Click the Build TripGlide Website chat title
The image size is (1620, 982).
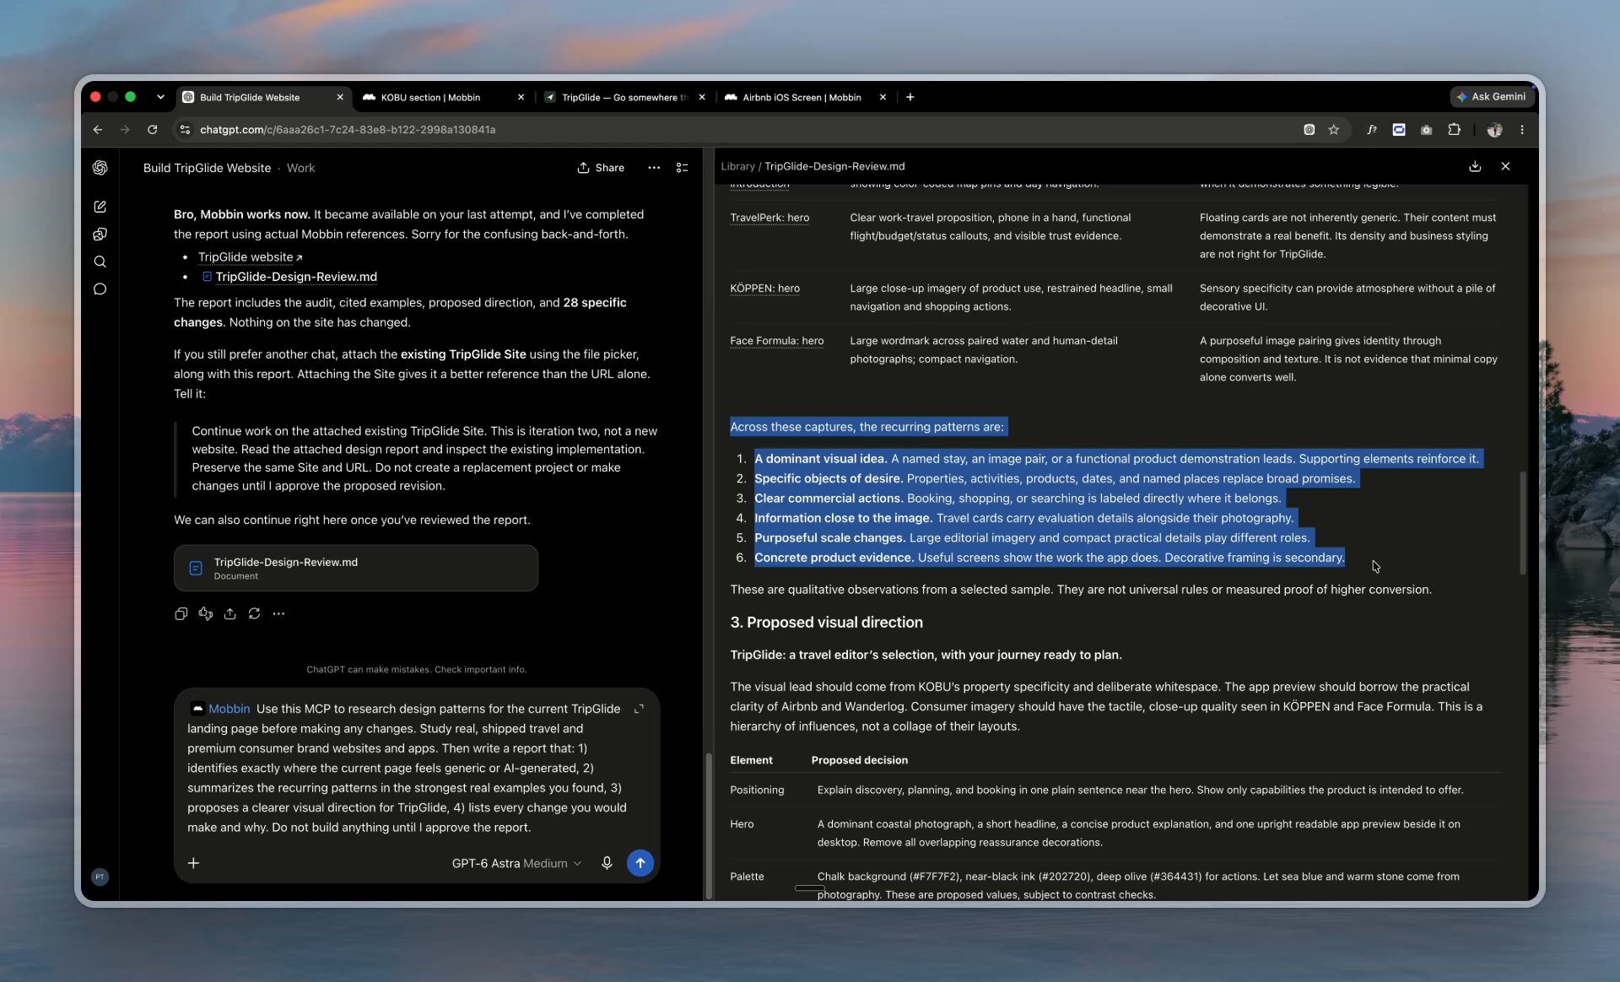point(207,168)
